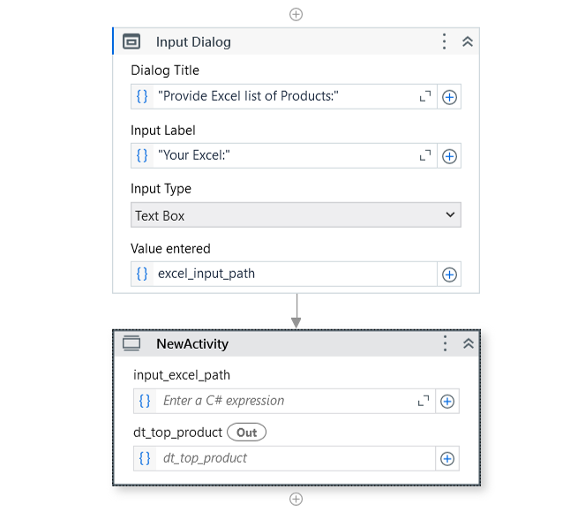Click the excel_input_path value field
Image resolution: width=570 pixels, height=512 pixels.
pos(295,274)
